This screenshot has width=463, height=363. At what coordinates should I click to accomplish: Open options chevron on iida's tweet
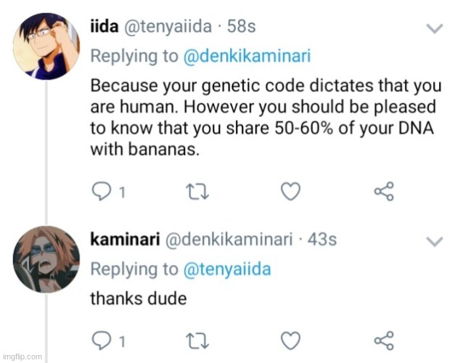click(x=434, y=28)
